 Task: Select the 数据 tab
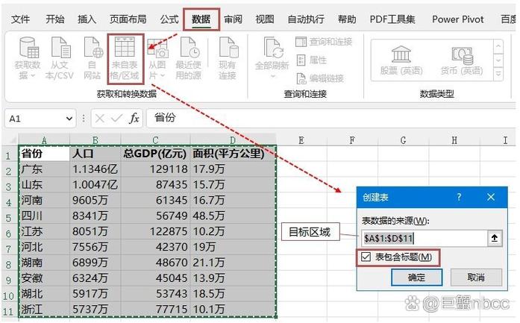tap(201, 19)
